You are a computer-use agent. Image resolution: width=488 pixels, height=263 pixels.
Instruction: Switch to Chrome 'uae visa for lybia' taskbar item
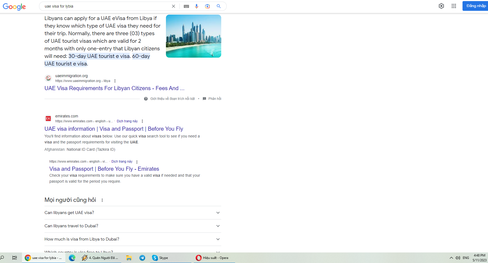(43, 258)
